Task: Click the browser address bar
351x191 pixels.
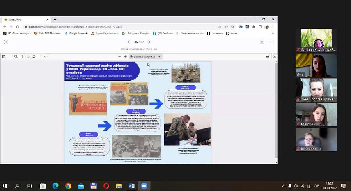Action: pos(117,27)
